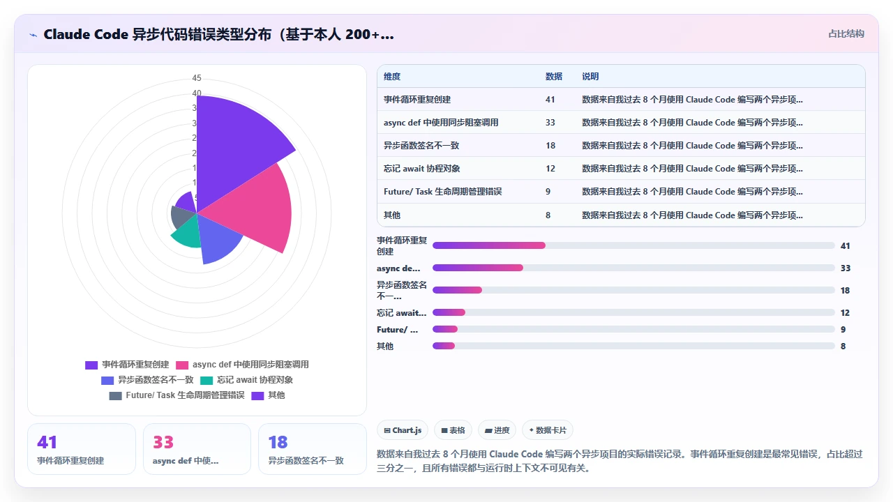Screen dimensions: 893x502
Task: Open the 41 事件循环重复创建 data card
Action: [82, 449]
